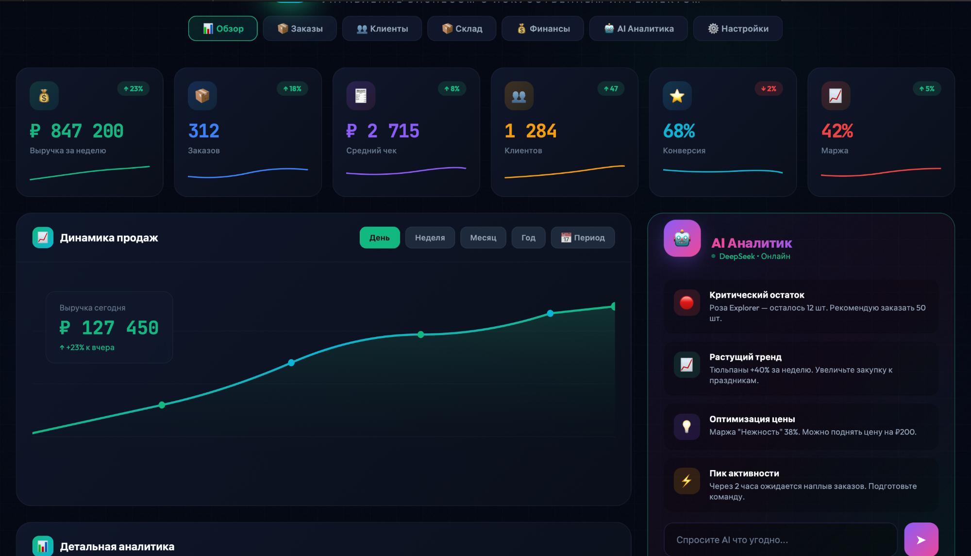Select the Год period toggle
Viewport: 971px width, 556px height.
point(528,237)
